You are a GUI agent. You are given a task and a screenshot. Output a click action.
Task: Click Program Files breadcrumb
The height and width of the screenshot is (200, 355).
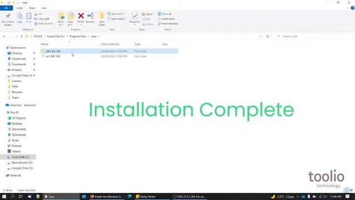(x=78, y=36)
